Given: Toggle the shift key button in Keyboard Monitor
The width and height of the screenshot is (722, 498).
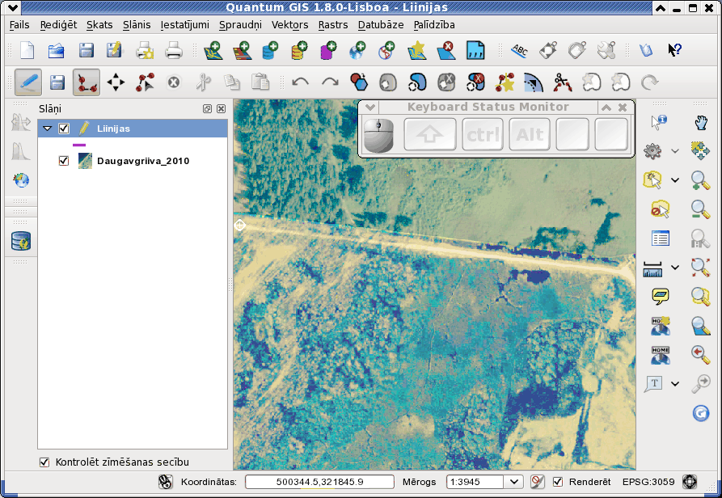Looking at the screenshot, I should [430, 134].
